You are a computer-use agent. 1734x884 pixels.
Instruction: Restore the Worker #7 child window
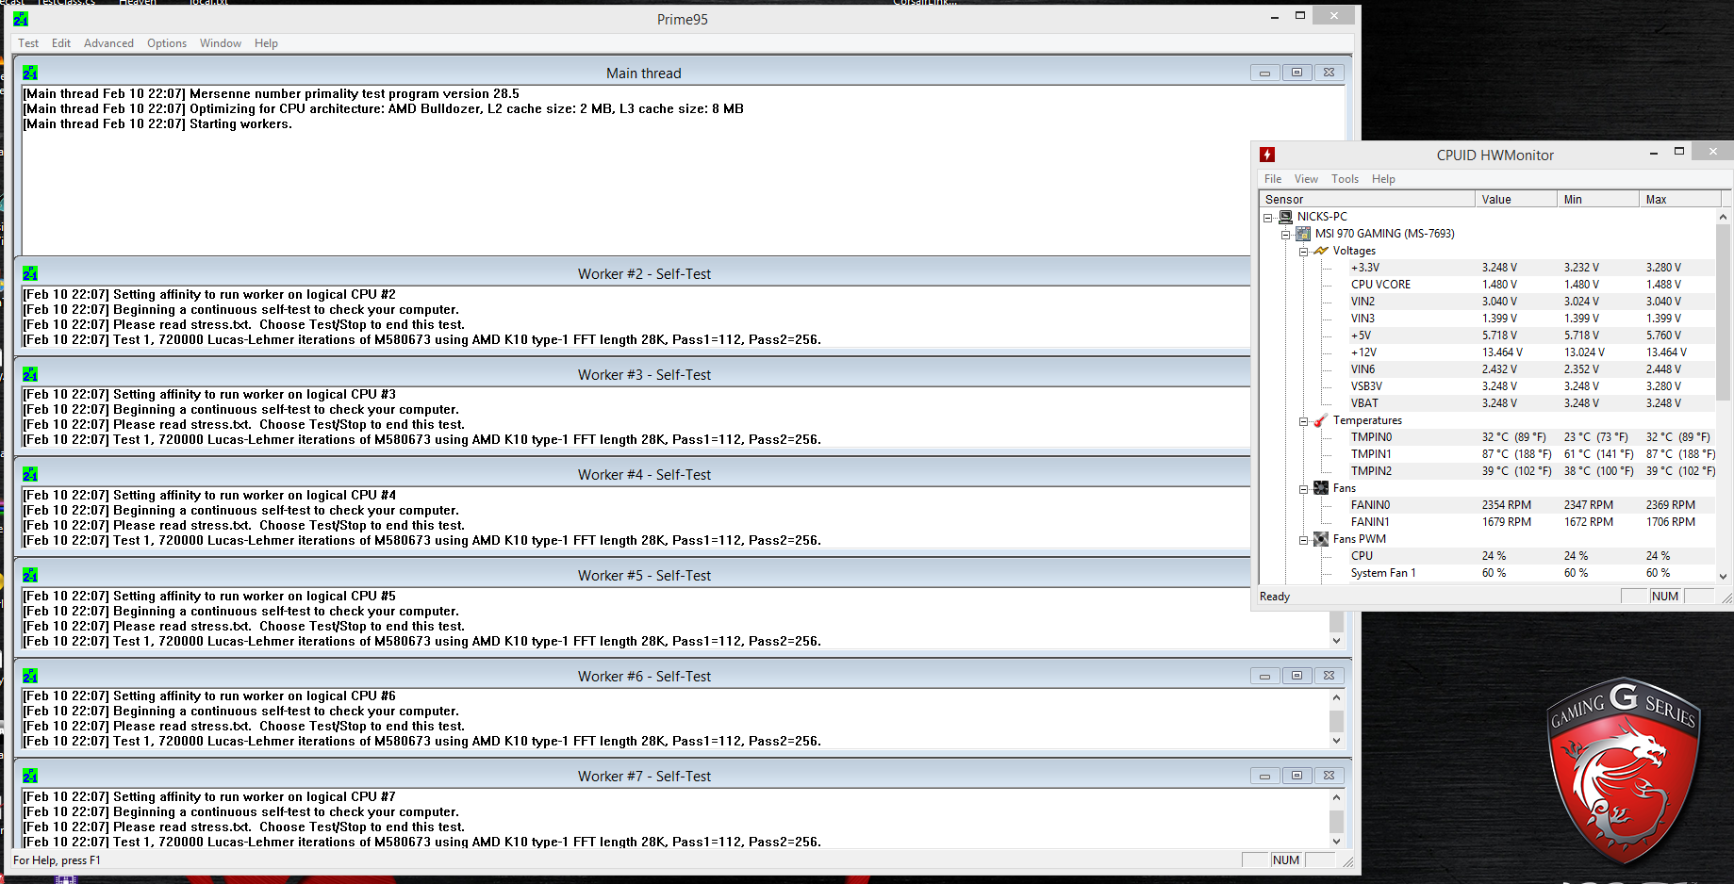1296,776
